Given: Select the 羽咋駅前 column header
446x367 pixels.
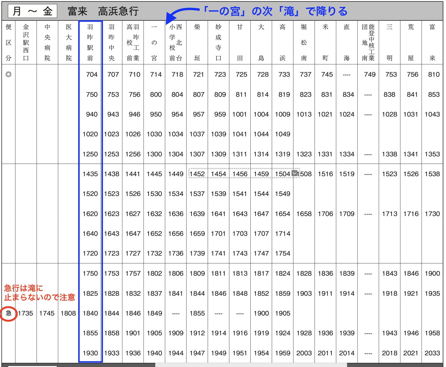Looking at the screenshot, I should pyautogui.click(x=90, y=42).
